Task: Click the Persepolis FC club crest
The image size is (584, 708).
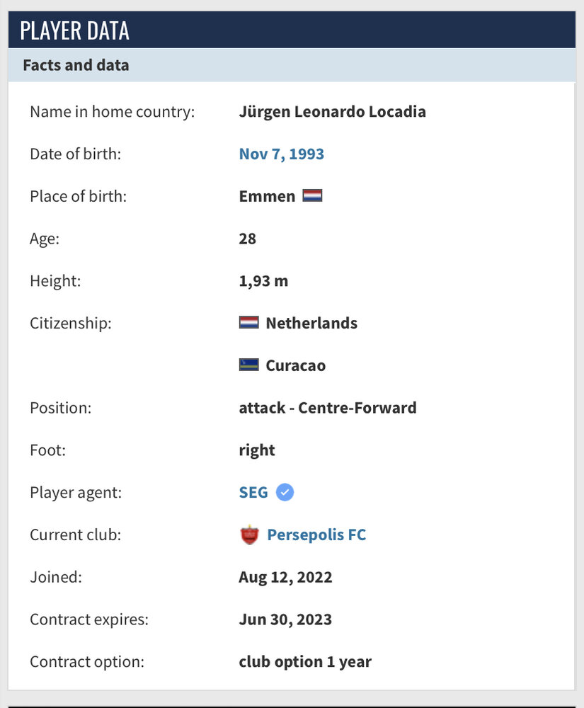Action: (249, 535)
